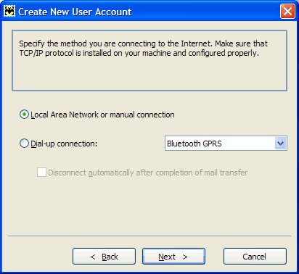299x274 pixels.
Task: Go to Next wizard step
Action: [173, 257]
